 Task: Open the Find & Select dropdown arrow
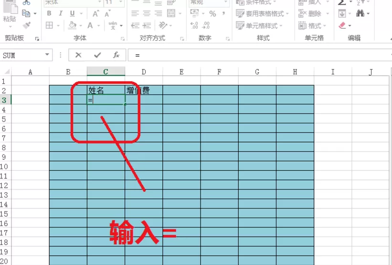tap(368, 13)
